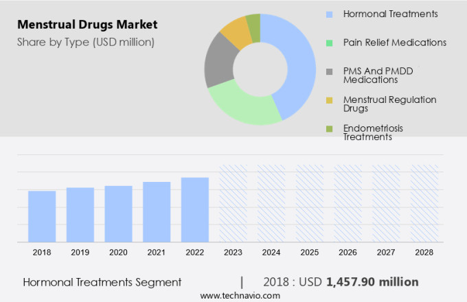Click the hatched forecast bar for 2023

(x=233, y=203)
